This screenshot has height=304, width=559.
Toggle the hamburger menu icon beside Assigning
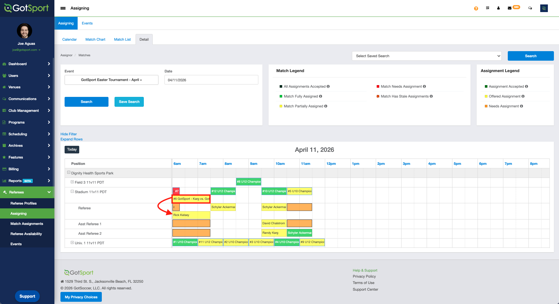click(x=63, y=8)
